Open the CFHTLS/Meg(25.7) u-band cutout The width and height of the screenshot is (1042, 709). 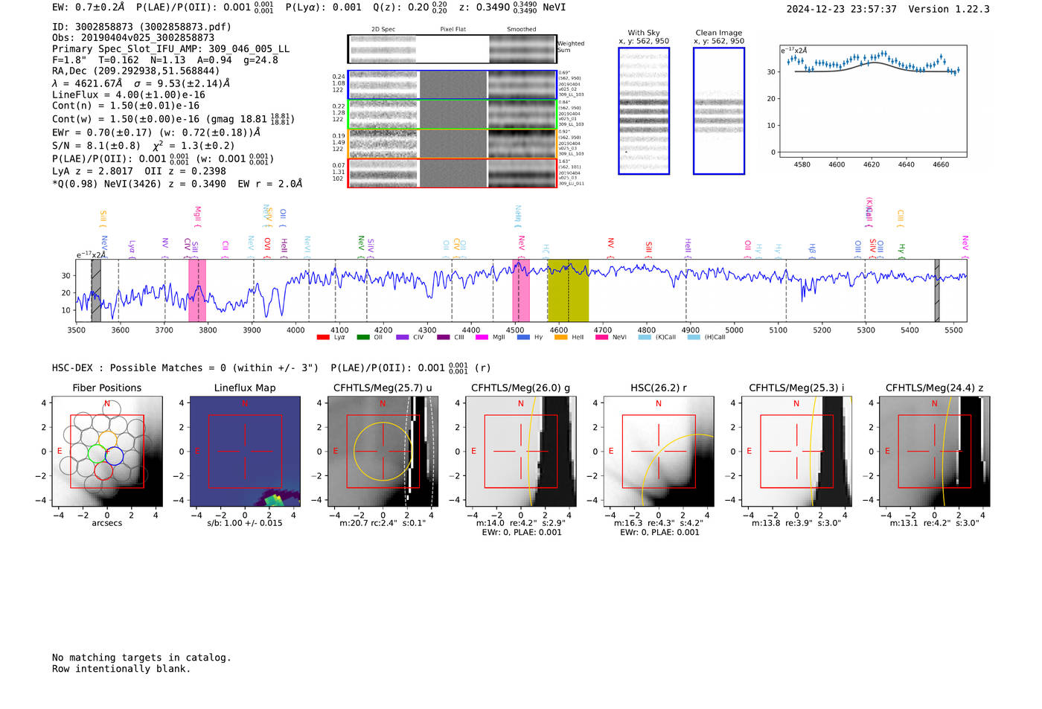[383, 451]
